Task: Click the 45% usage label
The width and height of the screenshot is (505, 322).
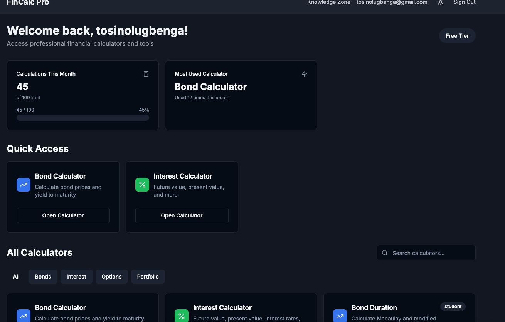Action: [144, 110]
